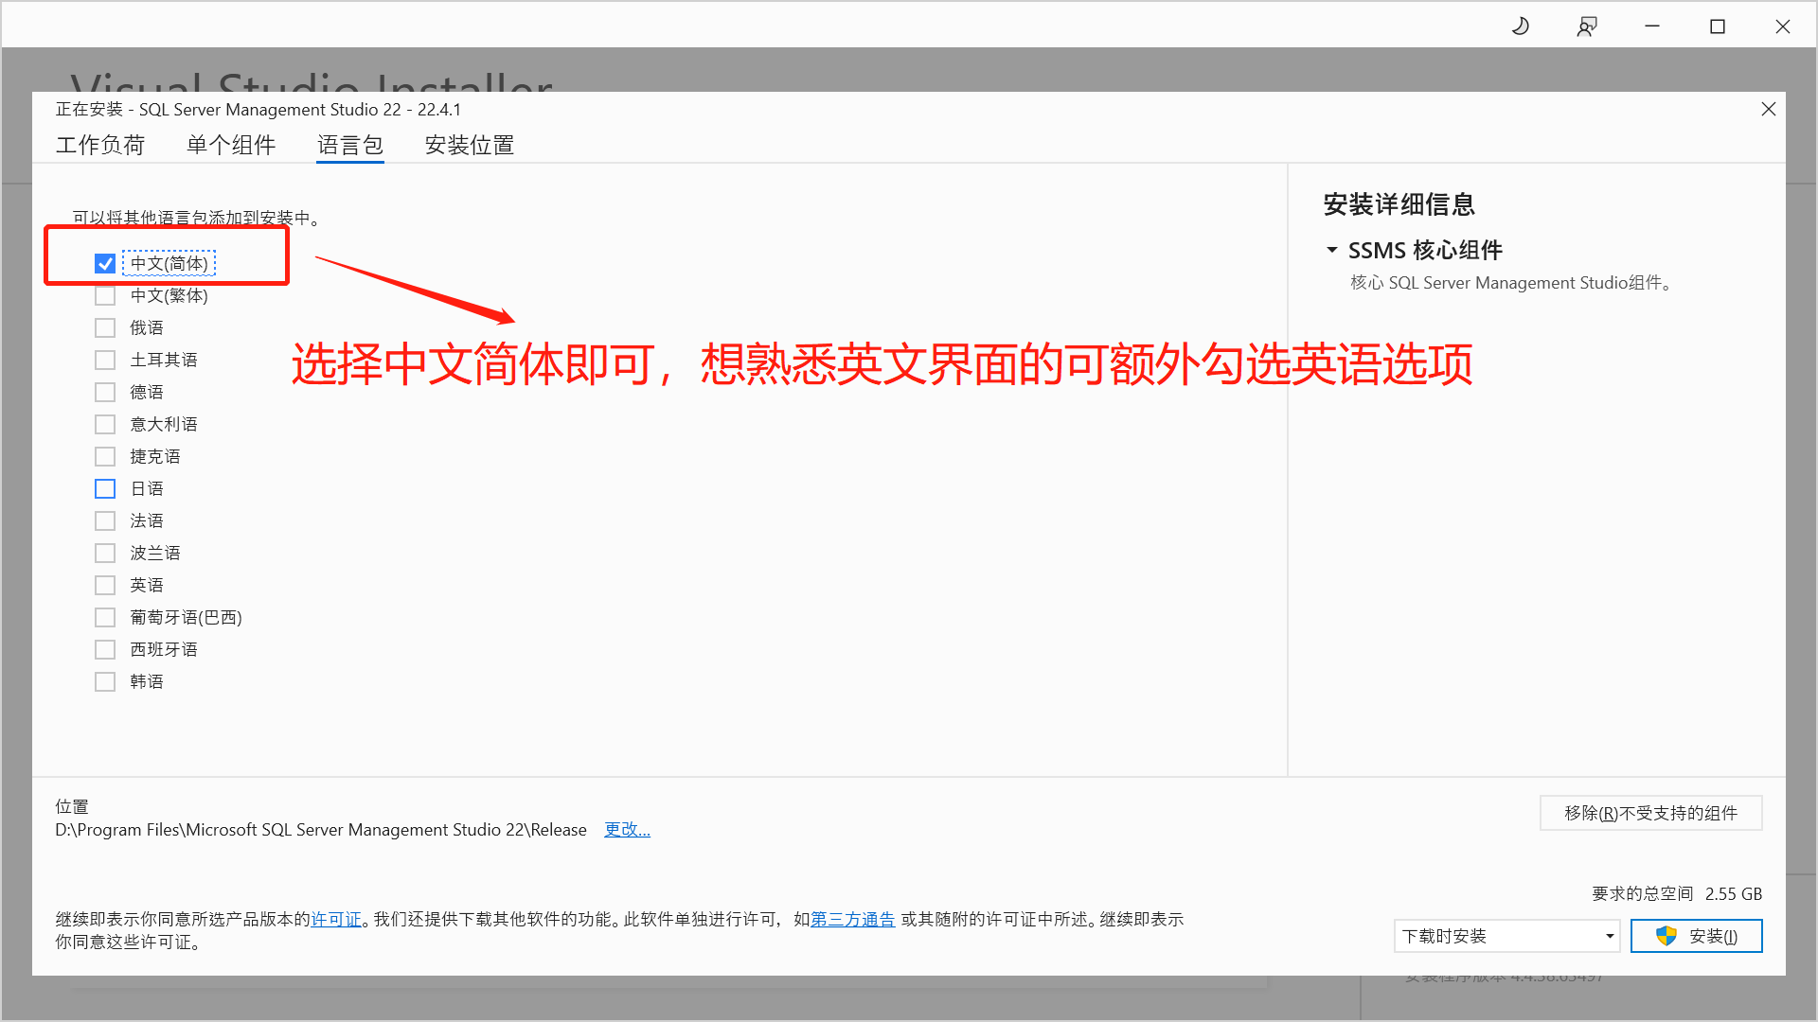1818x1022 pixels.
Task: Enable the 德语 language checkbox
Action: (x=105, y=392)
